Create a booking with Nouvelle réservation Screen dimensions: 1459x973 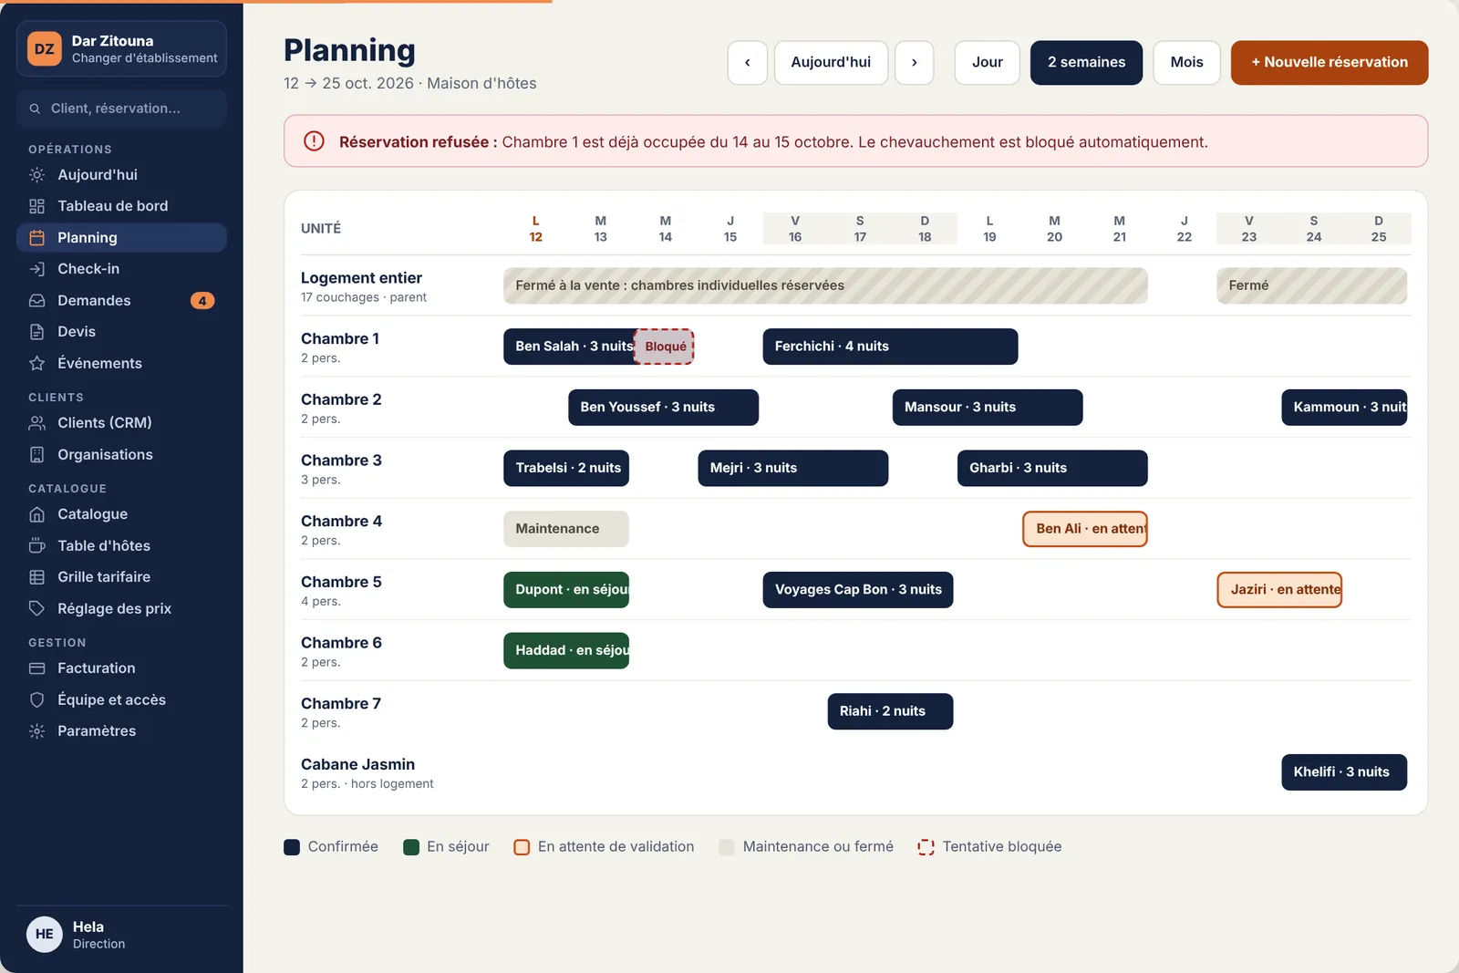[x=1330, y=63]
